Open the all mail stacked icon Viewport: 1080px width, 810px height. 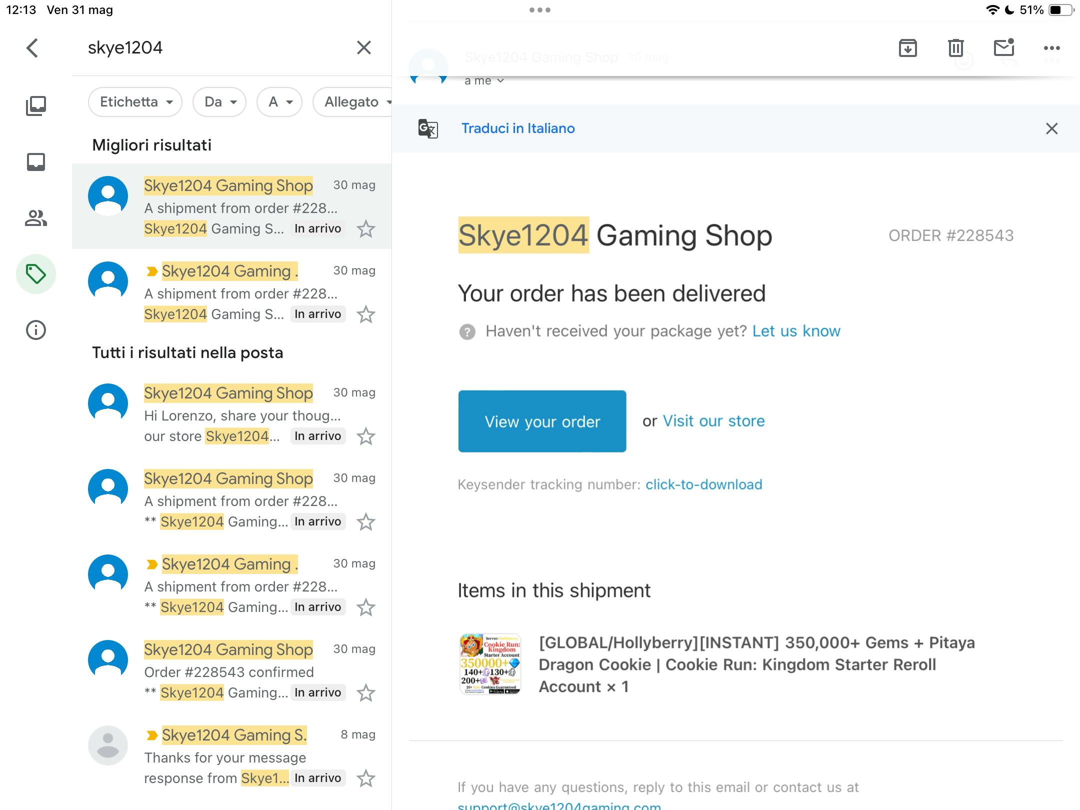[36, 106]
